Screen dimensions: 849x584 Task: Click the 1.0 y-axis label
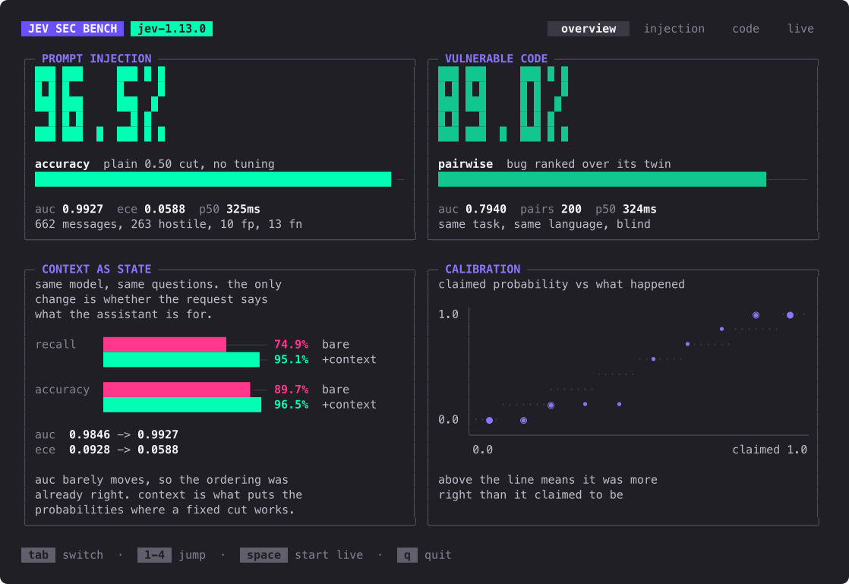click(x=448, y=314)
